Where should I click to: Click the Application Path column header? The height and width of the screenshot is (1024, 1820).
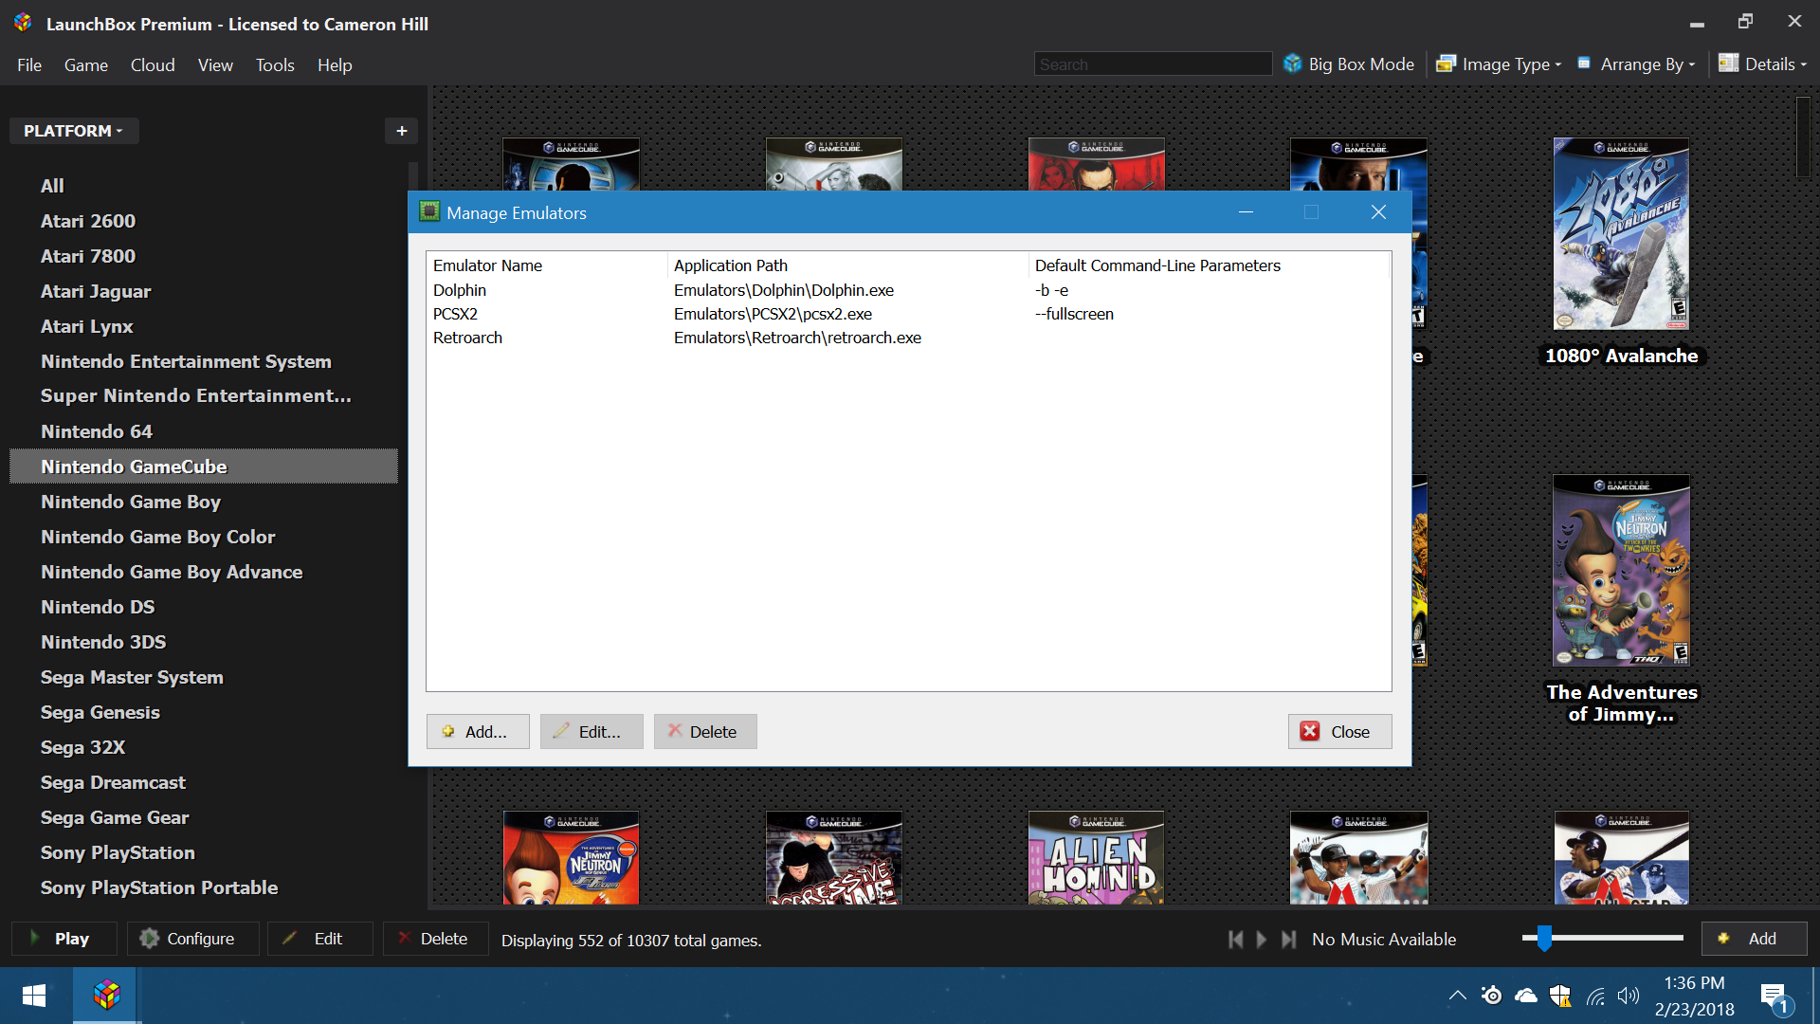click(x=848, y=265)
